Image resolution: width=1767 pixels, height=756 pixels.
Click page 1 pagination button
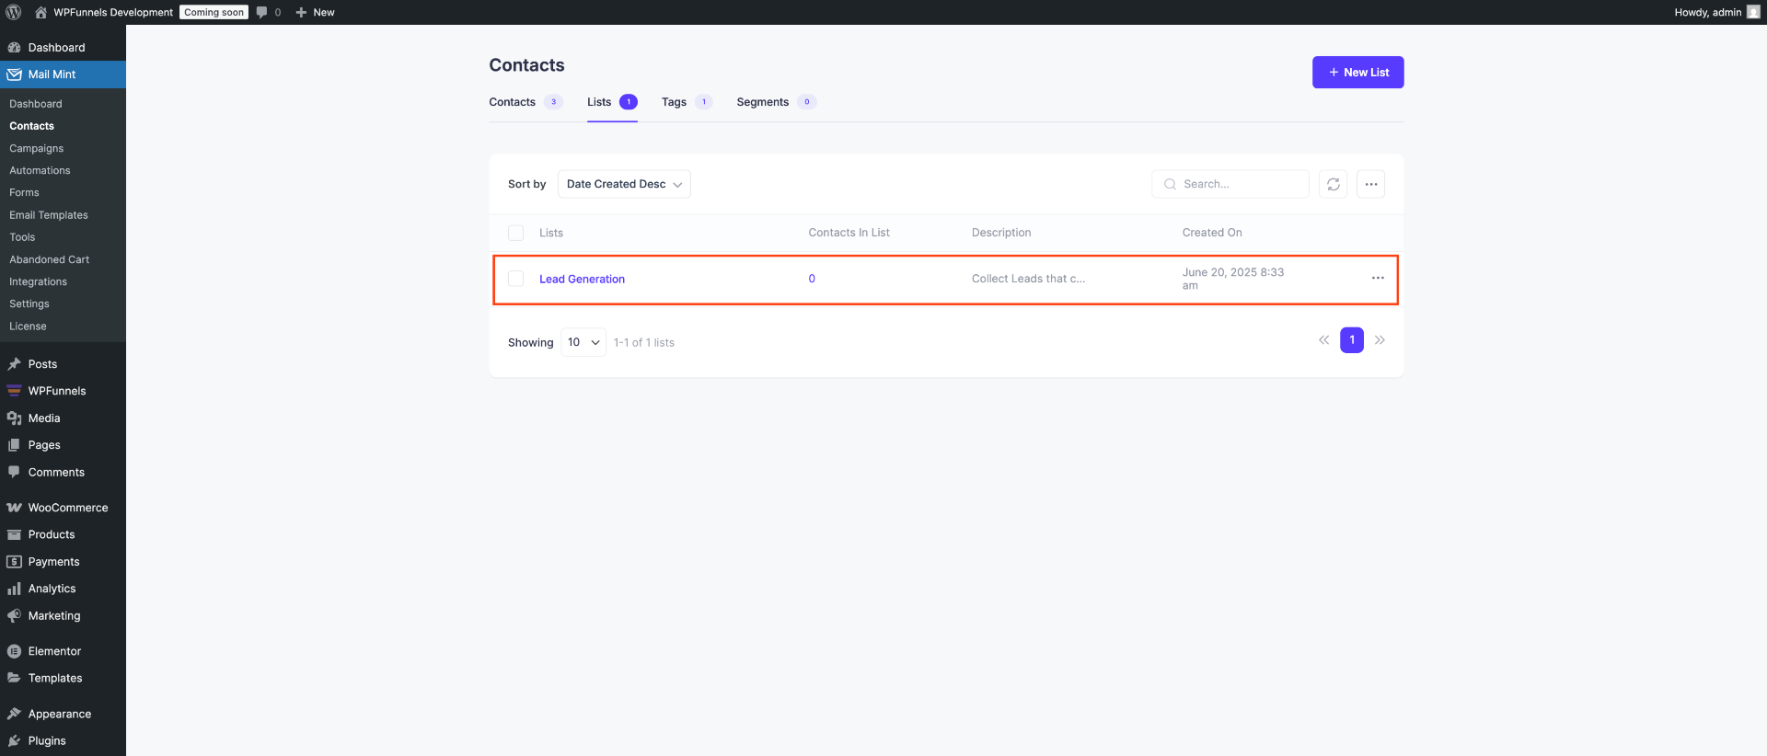pyautogui.click(x=1352, y=340)
